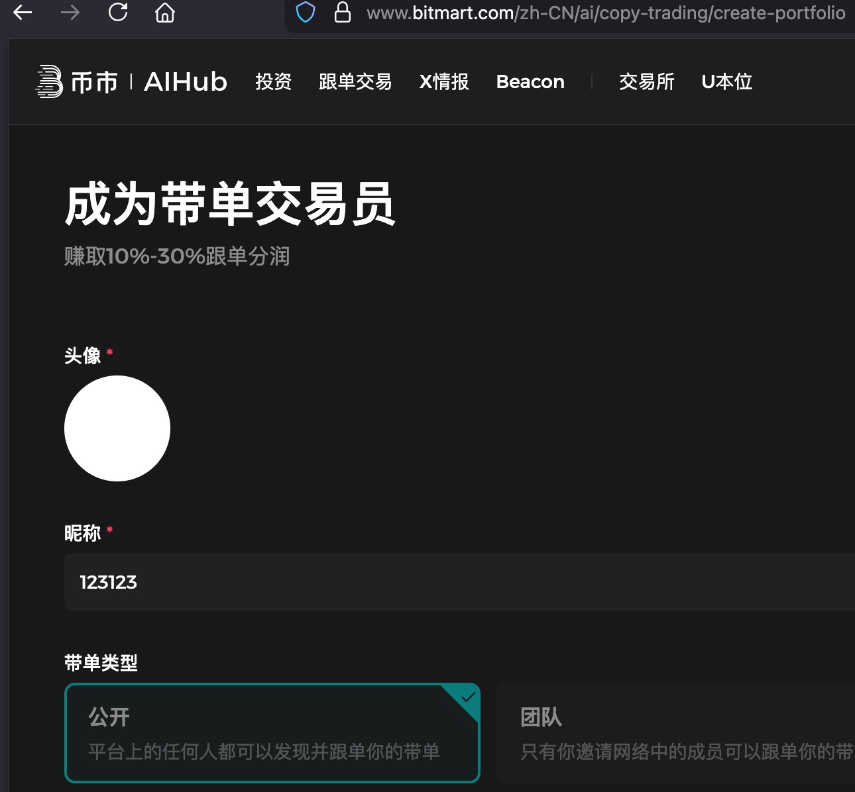View site security via the padlock icon

pyautogui.click(x=342, y=13)
